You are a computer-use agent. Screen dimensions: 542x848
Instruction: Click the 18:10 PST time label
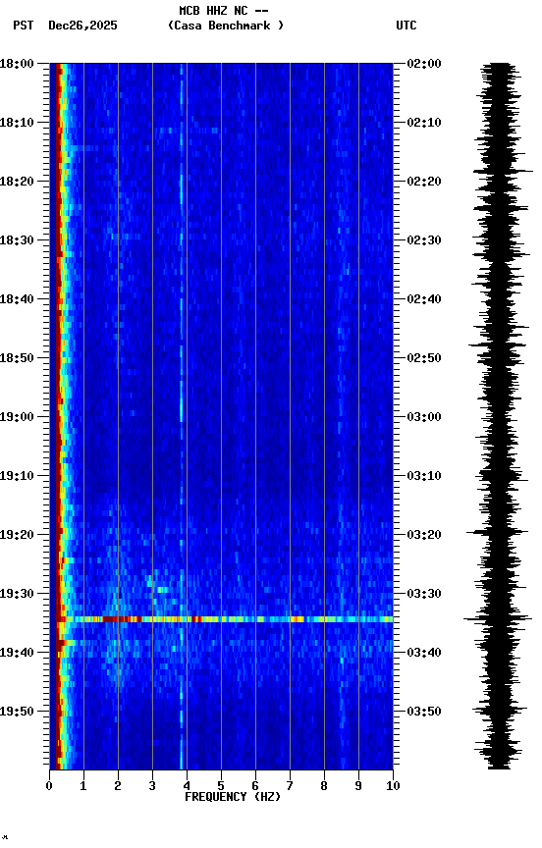click(17, 123)
